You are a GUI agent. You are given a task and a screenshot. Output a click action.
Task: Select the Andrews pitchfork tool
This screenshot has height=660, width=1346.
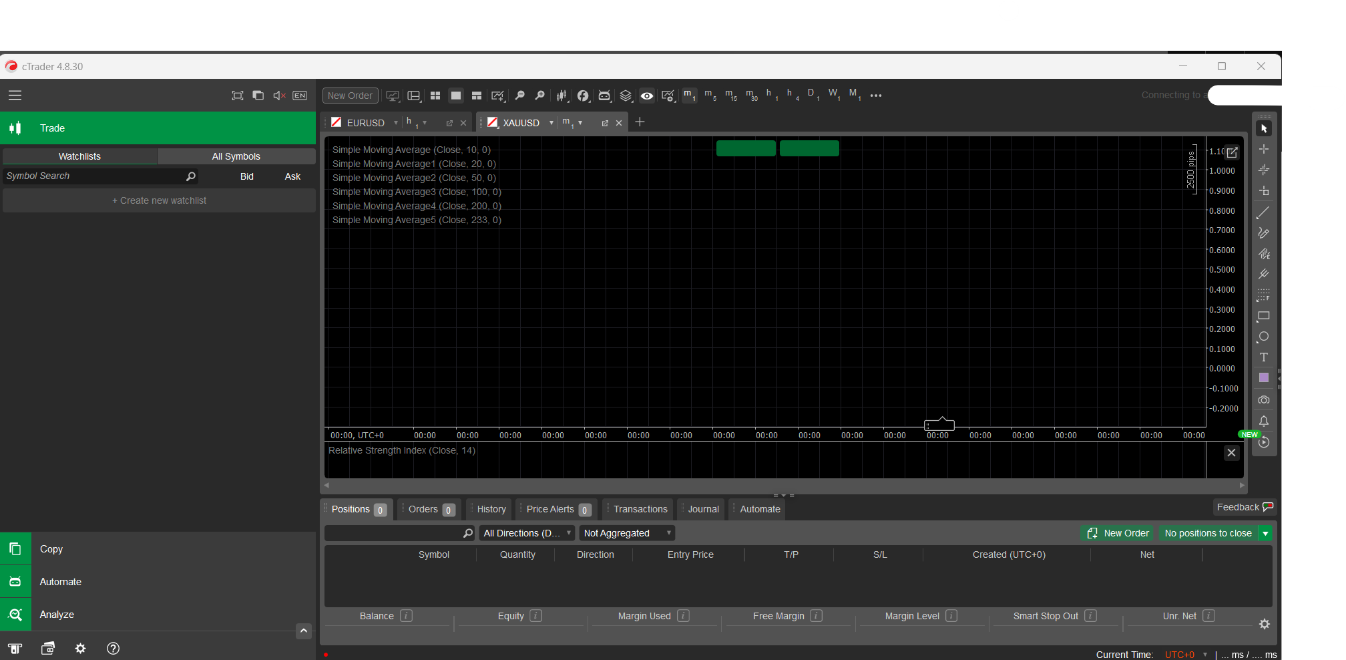(x=1264, y=275)
